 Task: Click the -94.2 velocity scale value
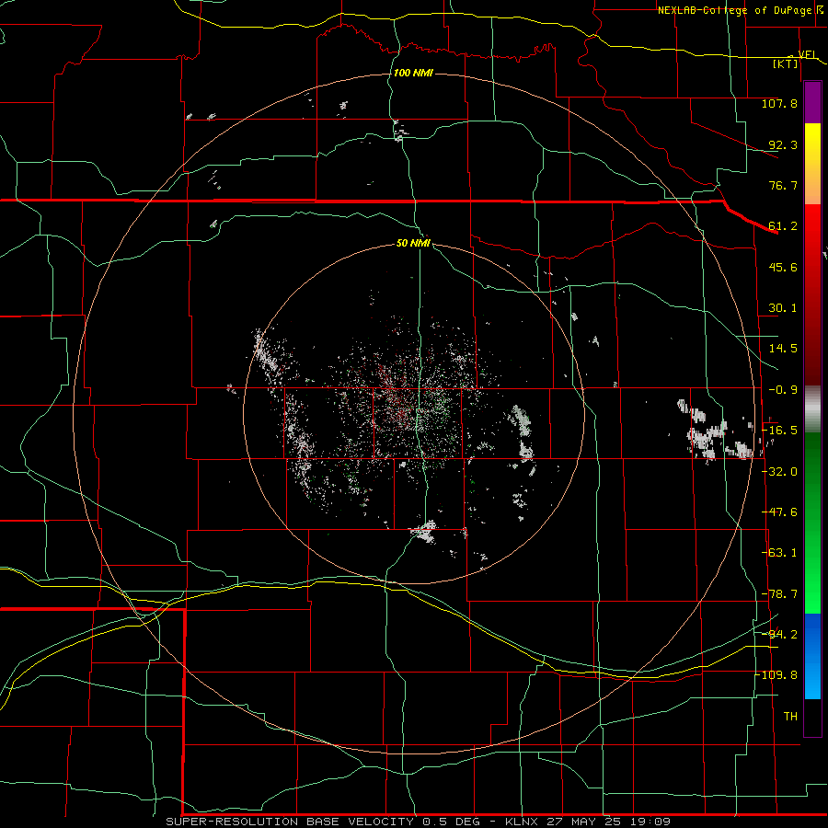pos(779,634)
